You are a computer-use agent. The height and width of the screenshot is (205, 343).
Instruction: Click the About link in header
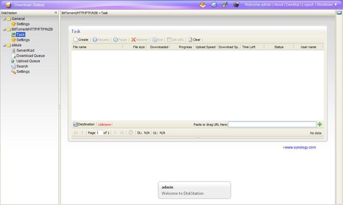click(279, 5)
